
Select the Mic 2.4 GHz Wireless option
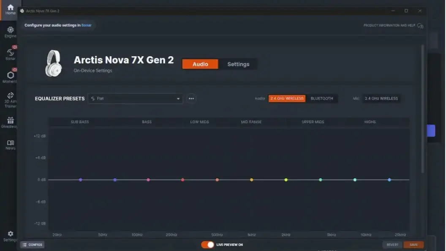(x=381, y=98)
